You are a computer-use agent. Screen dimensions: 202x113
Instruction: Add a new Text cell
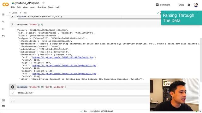coord(23,13)
